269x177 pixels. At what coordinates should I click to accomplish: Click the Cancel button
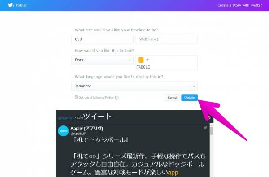(x=172, y=97)
